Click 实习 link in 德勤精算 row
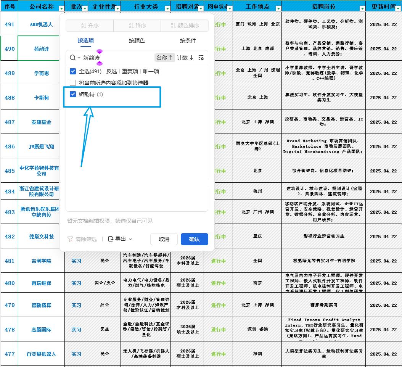This screenshot has width=402, height=367. 76,305
